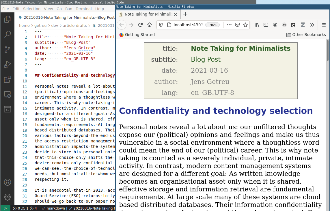Screen dimensions: 330x211
Task: Open the Run and Debug view
Action: pyautogui.click(x=8, y=64)
